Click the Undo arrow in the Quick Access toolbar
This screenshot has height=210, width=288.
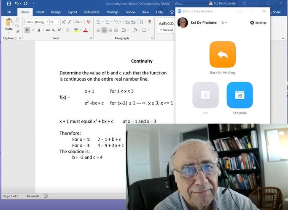point(17,3)
